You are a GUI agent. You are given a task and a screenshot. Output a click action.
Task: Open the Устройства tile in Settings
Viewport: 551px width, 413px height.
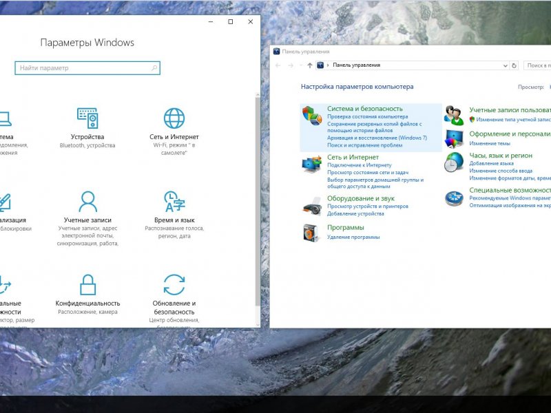click(87, 128)
